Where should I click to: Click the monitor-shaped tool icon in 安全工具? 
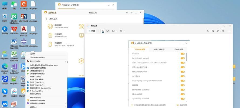(82, 35)
